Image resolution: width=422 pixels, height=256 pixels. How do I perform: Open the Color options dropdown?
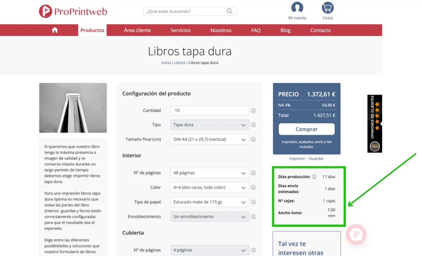coord(210,188)
